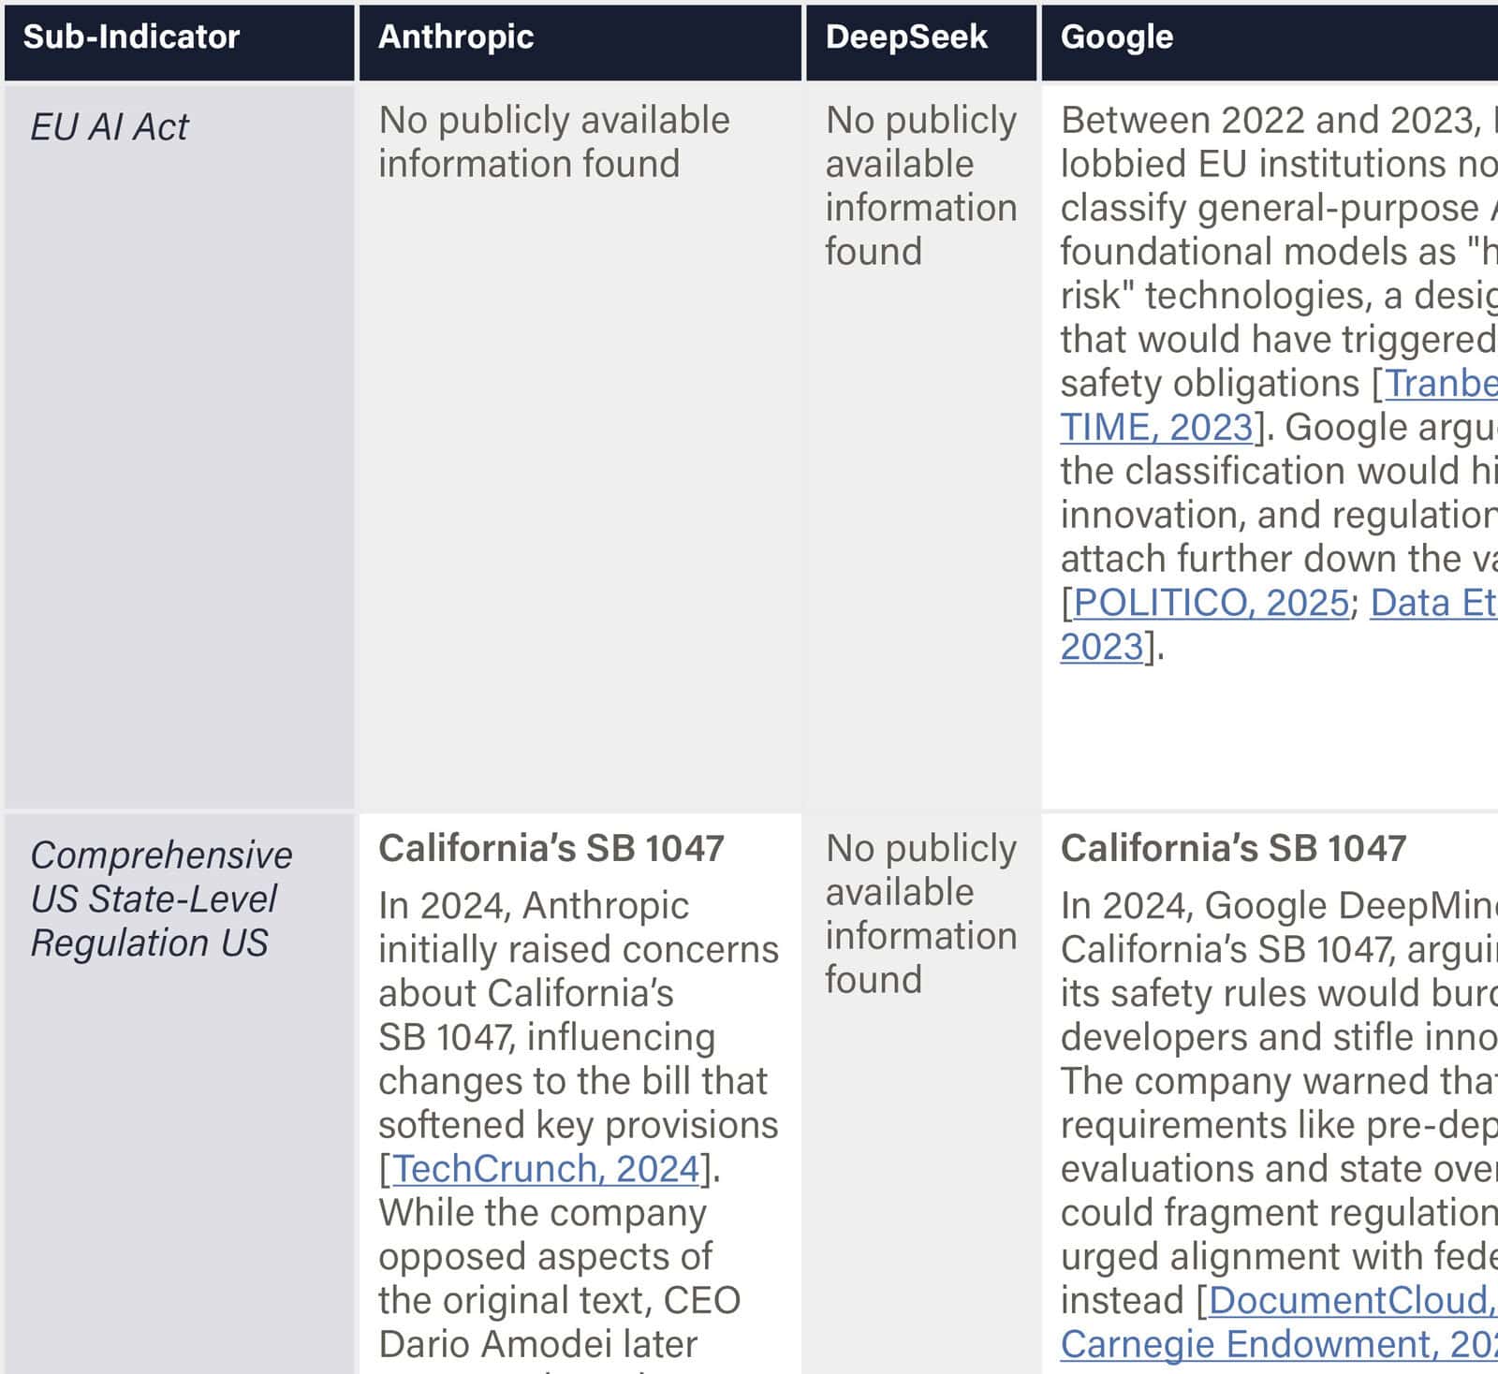The image size is (1498, 1374).
Task: Click the 'In 2024, Google DeepMind' text line
Action: click(x=1279, y=906)
